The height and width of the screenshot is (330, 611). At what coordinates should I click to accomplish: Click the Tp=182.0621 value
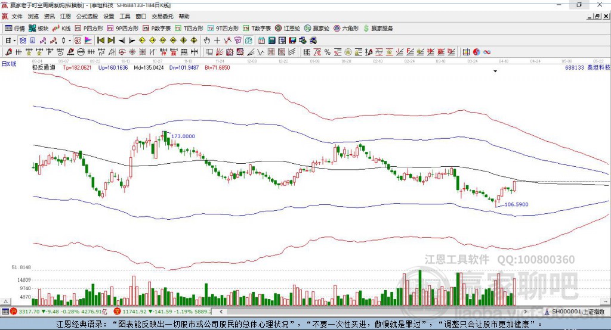(x=77, y=67)
